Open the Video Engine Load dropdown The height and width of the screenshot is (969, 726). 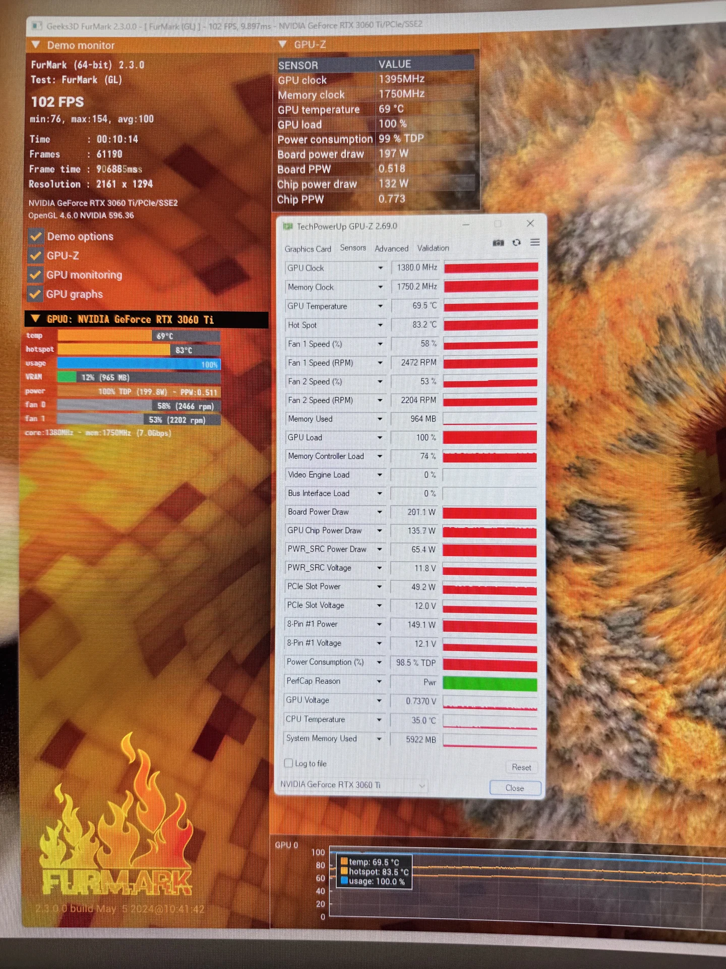pos(380,475)
